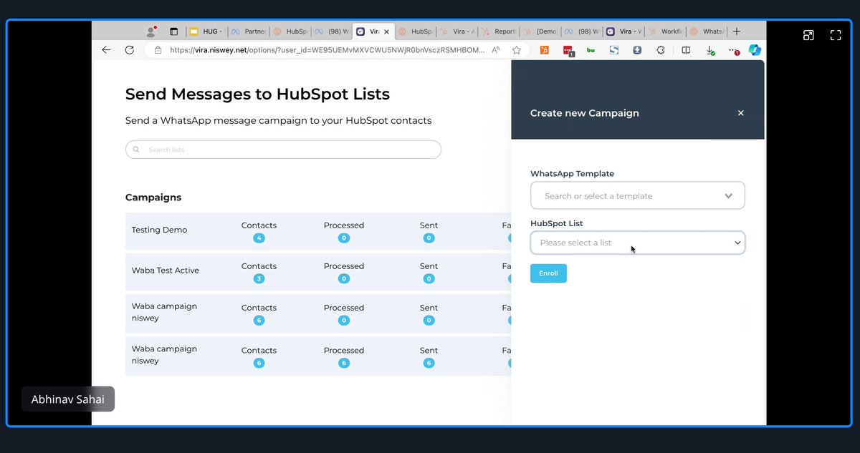Click the Abhinav Sahai name label

pyautogui.click(x=68, y=399)
